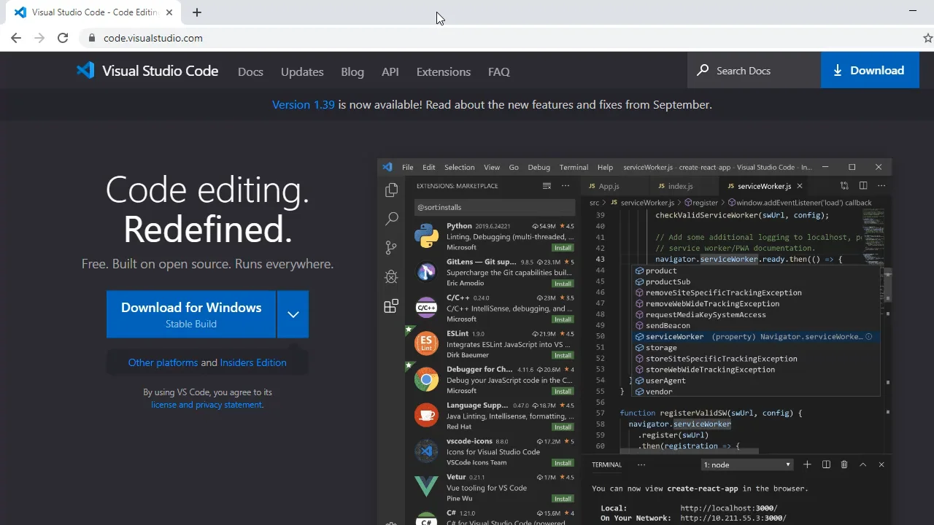Open the Search icon in activity bar
This screenshot has height=525, width=934.
(391, 218)
